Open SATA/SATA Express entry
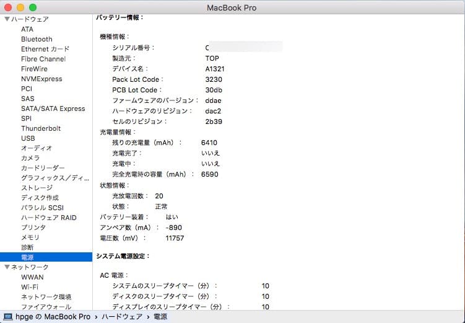This screenshot has height=323, width=465. (x=53, y=108)
